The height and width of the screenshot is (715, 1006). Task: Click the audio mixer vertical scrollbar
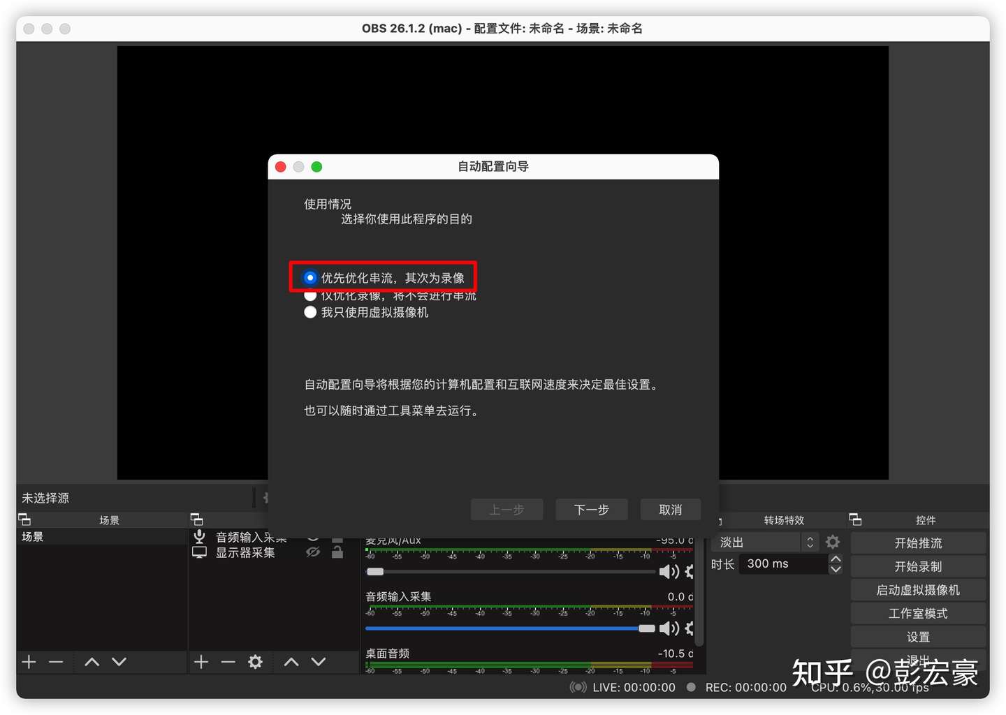(699, 592)
